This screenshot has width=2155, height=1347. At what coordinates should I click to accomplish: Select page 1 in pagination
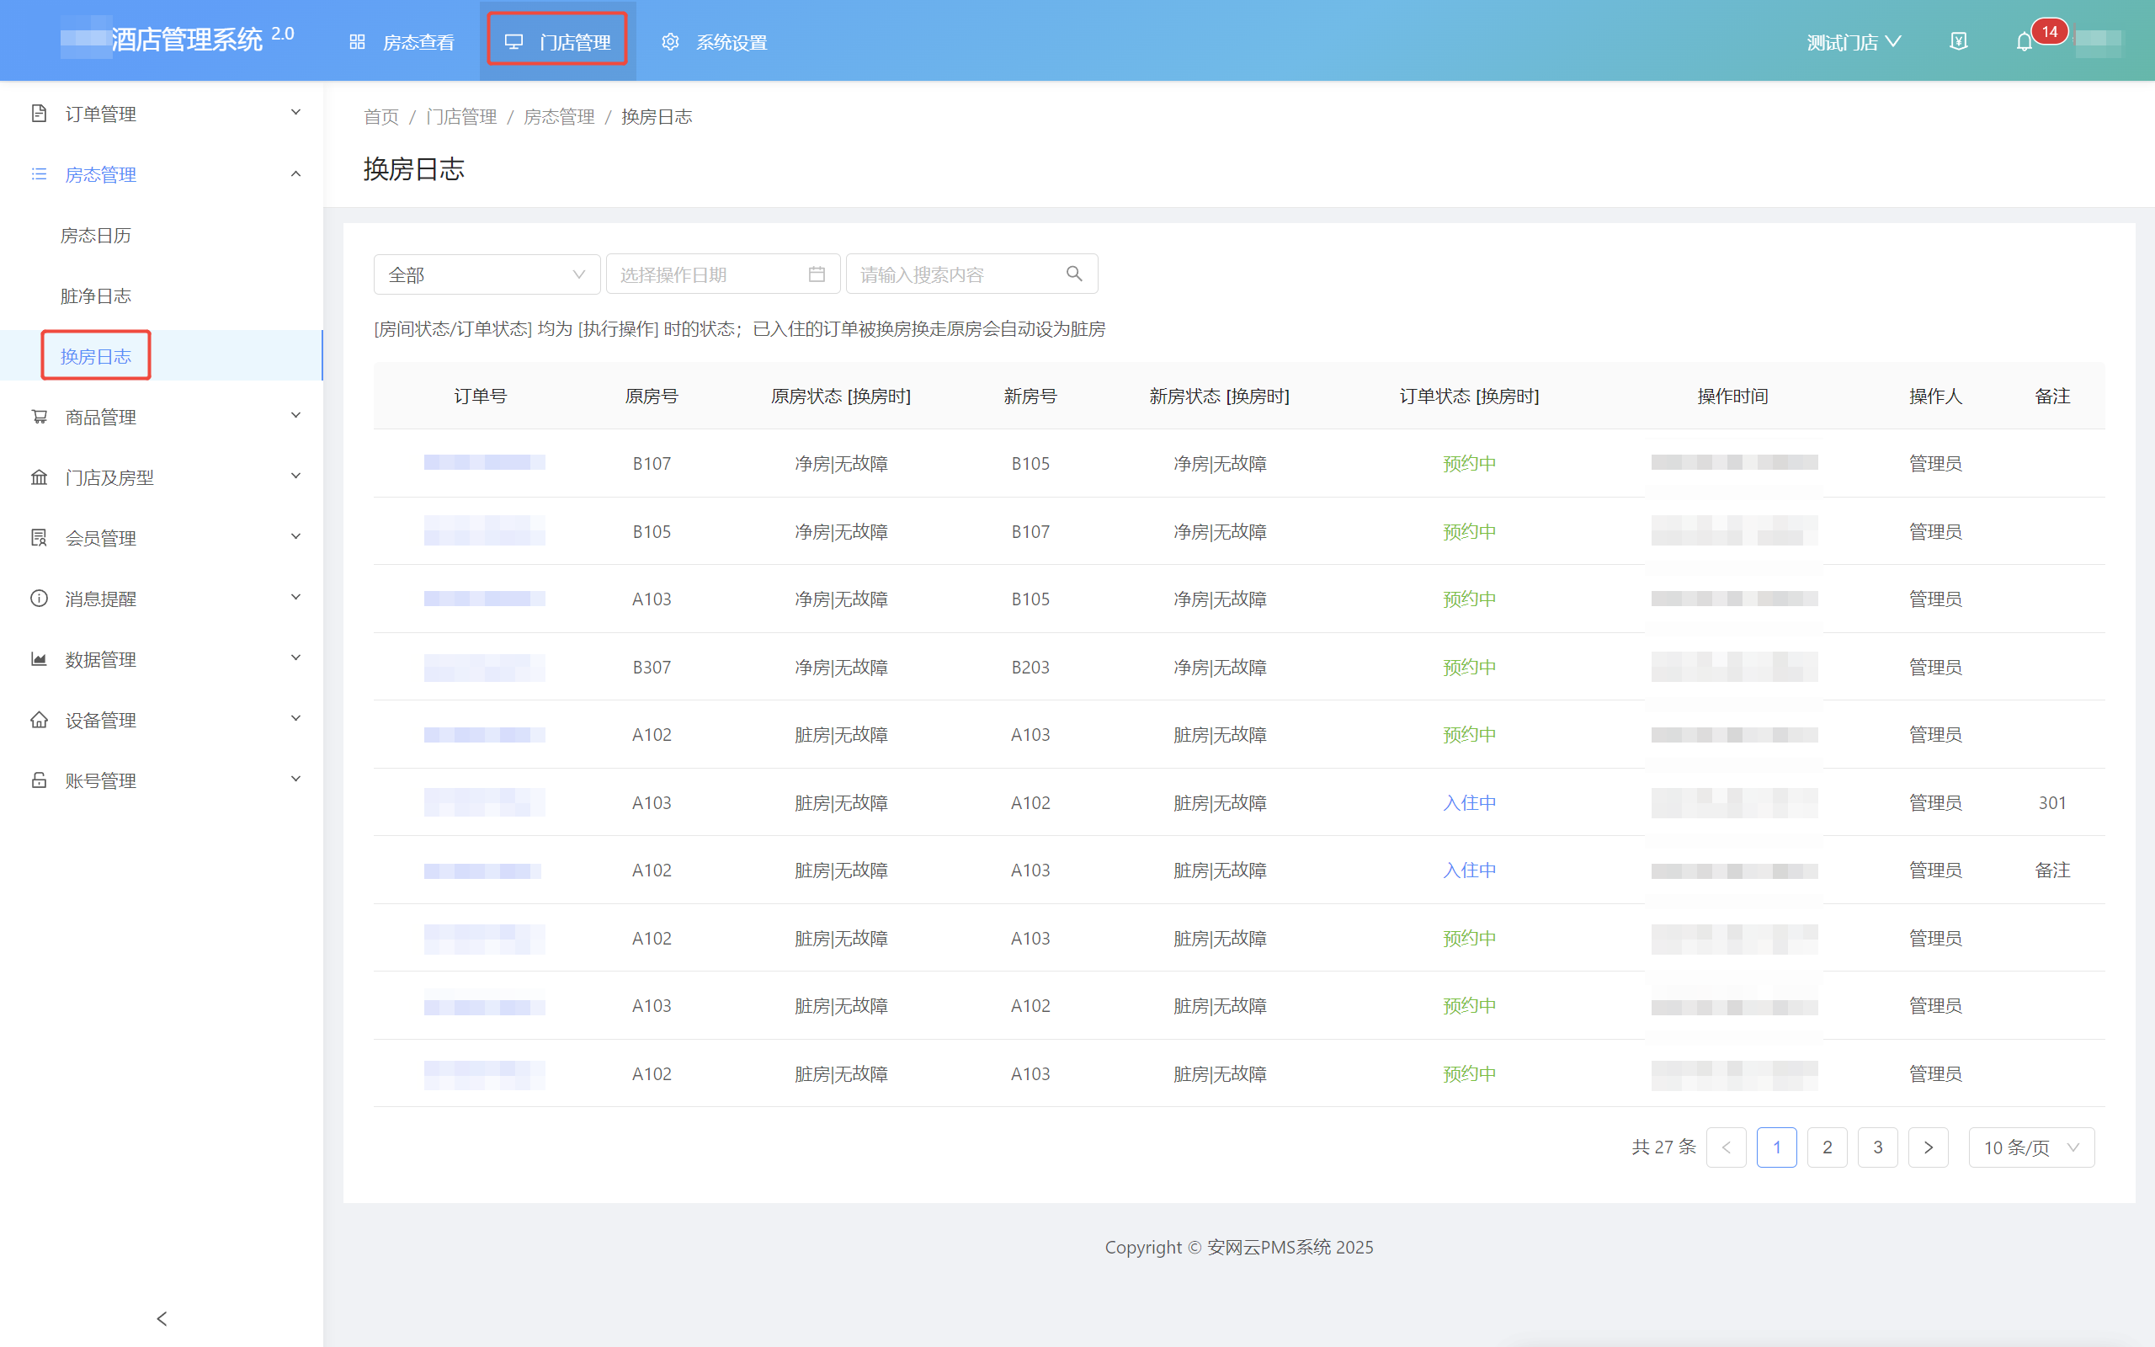(x=1776, y=1147)
